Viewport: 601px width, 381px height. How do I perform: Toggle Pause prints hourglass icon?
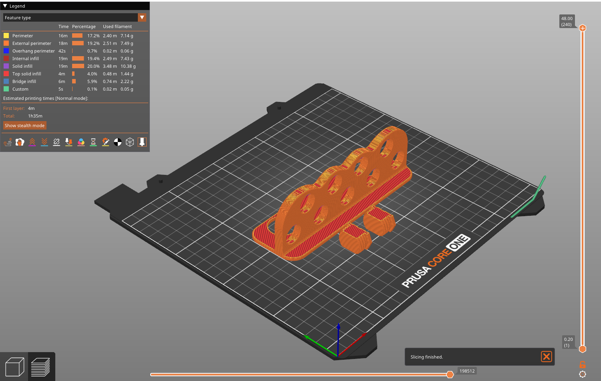coord(93,142)
